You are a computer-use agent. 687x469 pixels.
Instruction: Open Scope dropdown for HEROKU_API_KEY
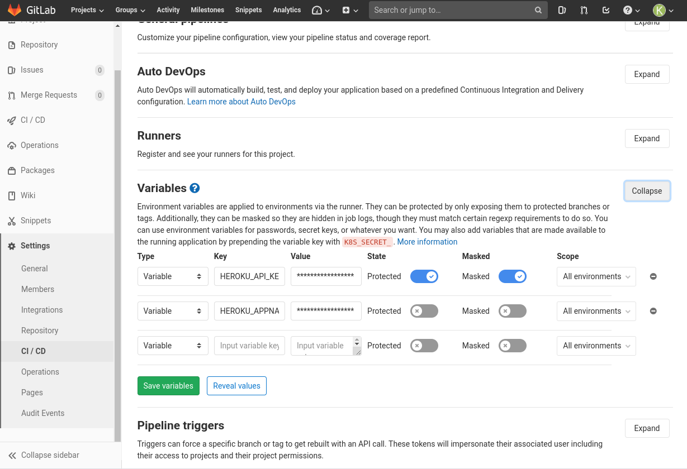[596, 276]
